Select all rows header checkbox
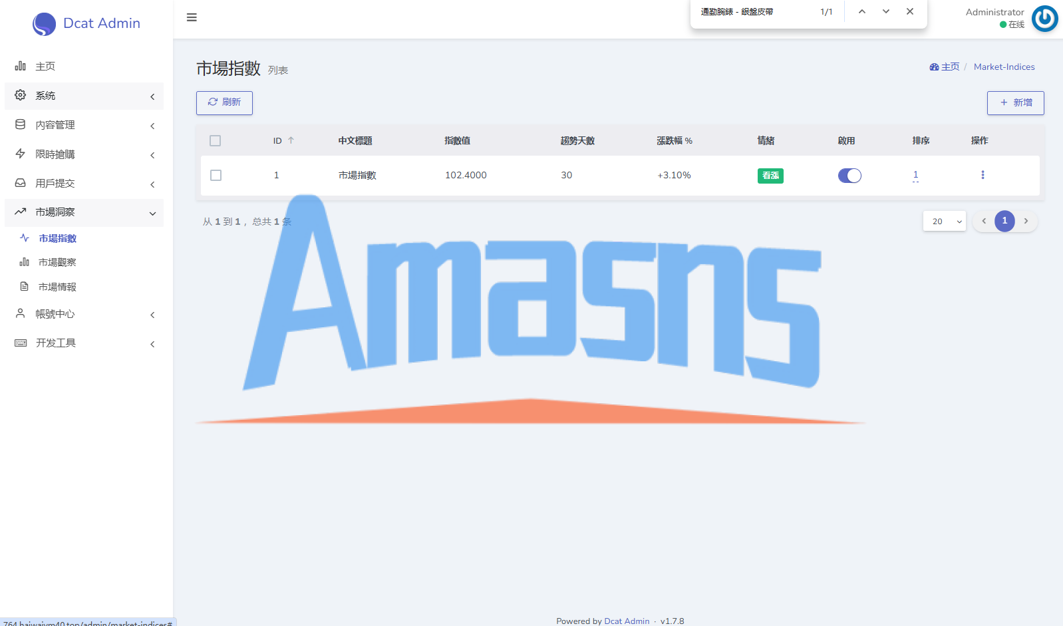 point(215,140)
